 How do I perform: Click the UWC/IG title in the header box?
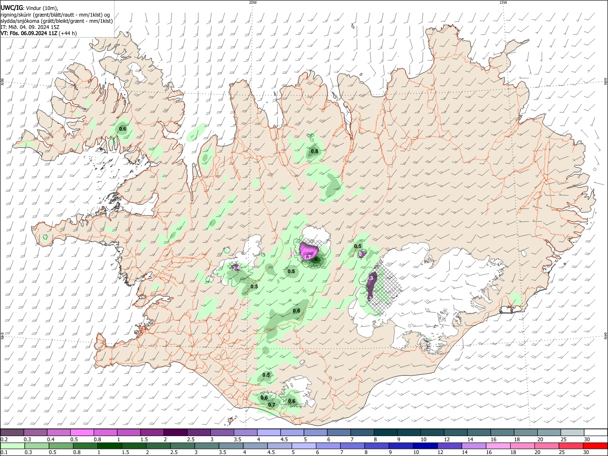click(11, 8)
